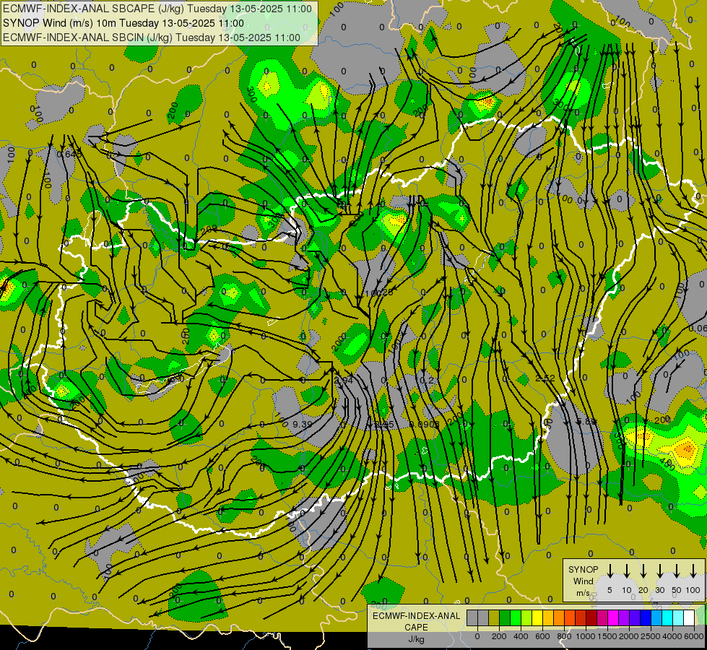
Task: Click the 800 tick label on CAPE scale
Action: (563, 636)
